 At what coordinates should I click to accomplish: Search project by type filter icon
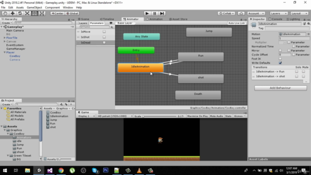[x=61, y=104]
